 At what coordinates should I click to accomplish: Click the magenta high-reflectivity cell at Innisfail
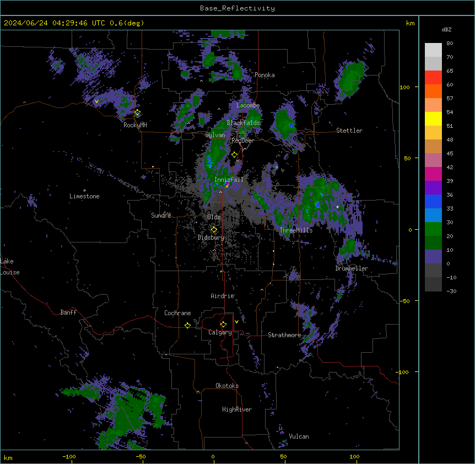(x=226, y=185)
